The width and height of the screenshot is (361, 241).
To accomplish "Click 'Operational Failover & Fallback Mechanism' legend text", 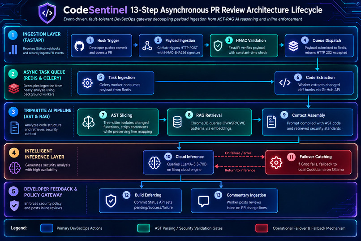I will click(309, 228).
